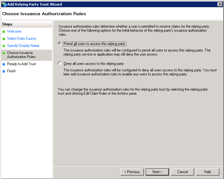Cancel the Add Relying Party Trust wizard
This screenshot has width=224, height=179.
point(182,172)
